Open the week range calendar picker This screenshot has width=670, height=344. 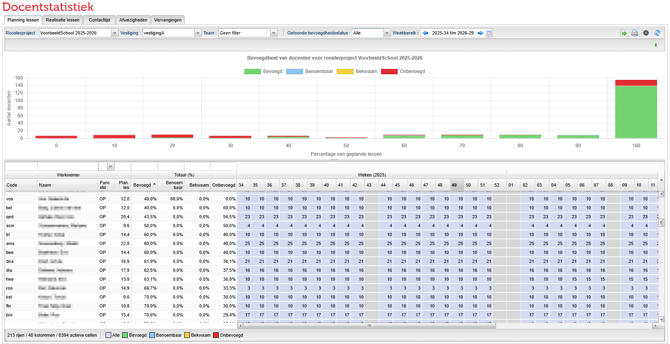[x=489, y=33]
